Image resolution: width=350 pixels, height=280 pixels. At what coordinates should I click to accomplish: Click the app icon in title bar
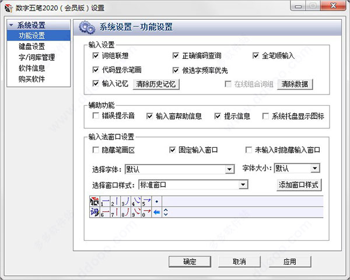coord(9,8)
